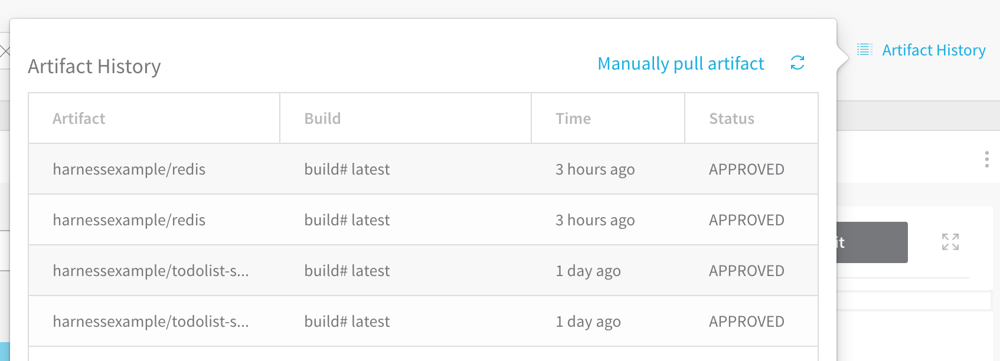Select the first harnessexample/redis row
The width and height of the screenshot is (1000, 361).
coord(423,169)
